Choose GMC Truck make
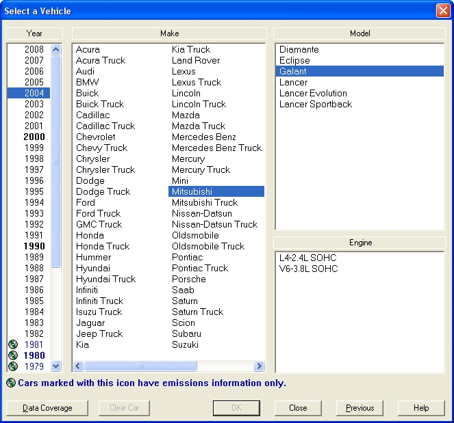 coord(99,225)
